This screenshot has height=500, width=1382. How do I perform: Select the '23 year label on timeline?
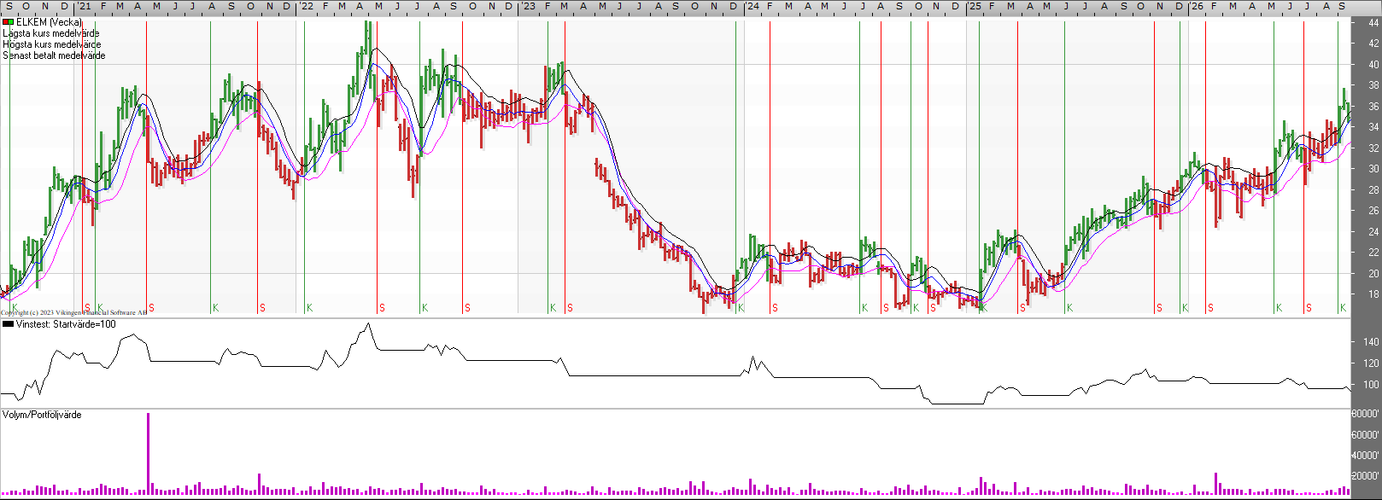[x=530, y=6]
